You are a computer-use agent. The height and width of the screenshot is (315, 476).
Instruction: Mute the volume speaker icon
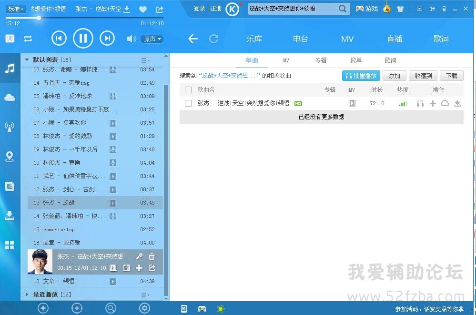(x=131, y=39)
